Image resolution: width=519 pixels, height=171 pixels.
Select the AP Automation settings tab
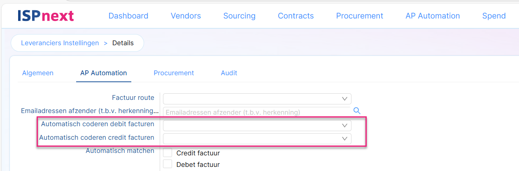104,73
